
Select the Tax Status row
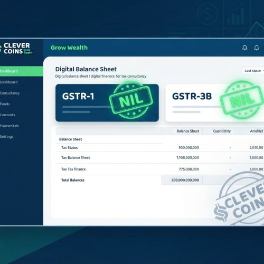(159, 147)
